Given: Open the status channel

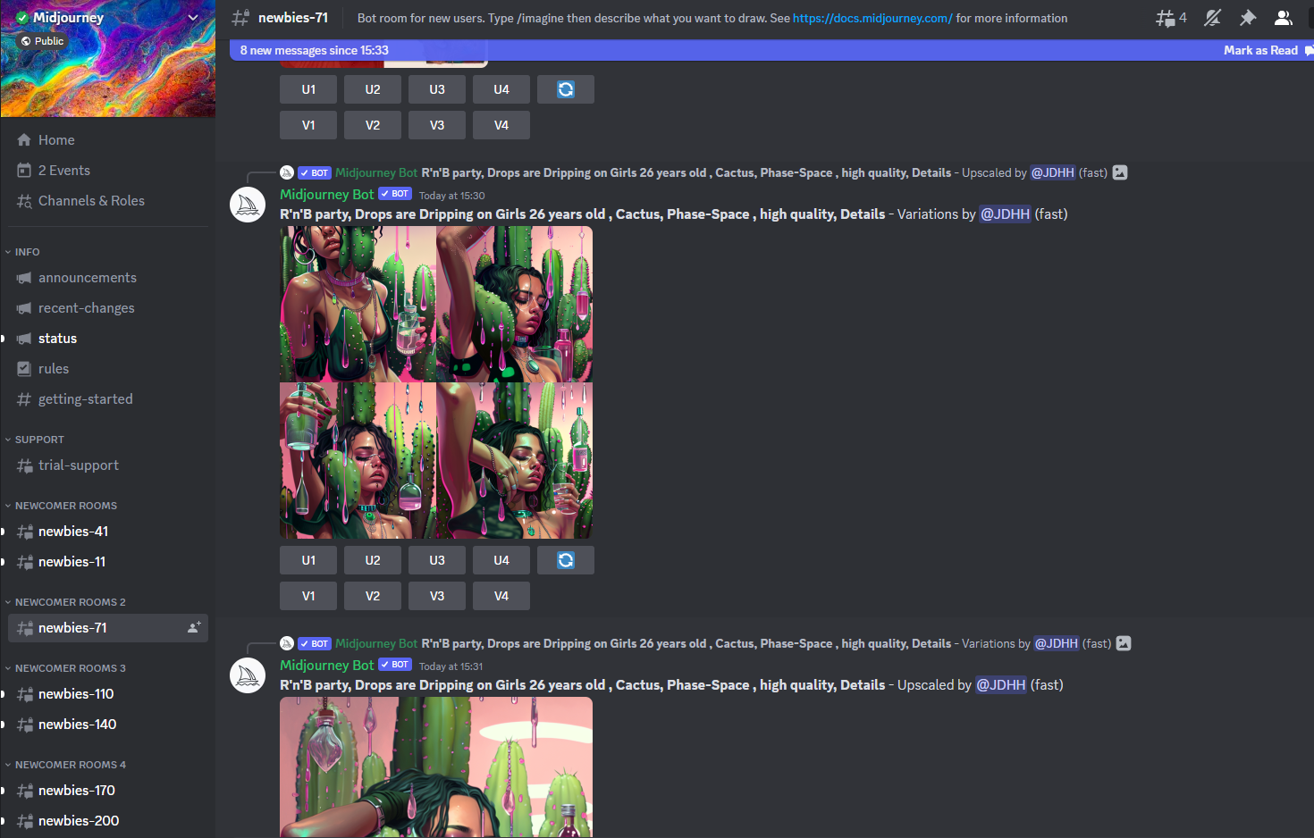Looking at the screenshot, I should [x=108, y=339].
